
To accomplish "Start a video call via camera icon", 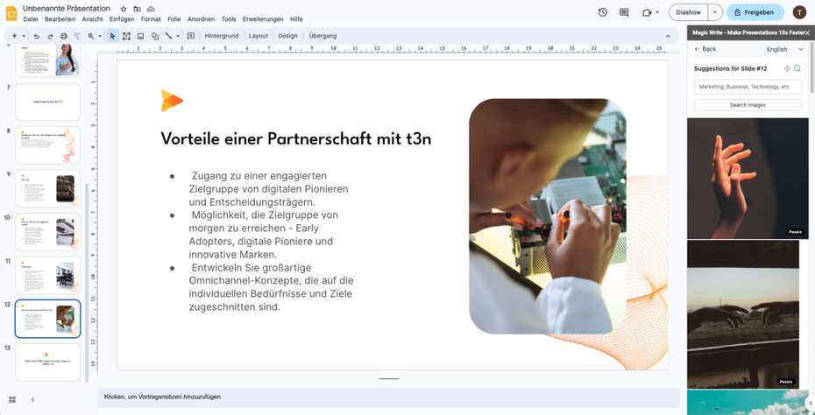I will pyautogui.click(x=647, y=12).
